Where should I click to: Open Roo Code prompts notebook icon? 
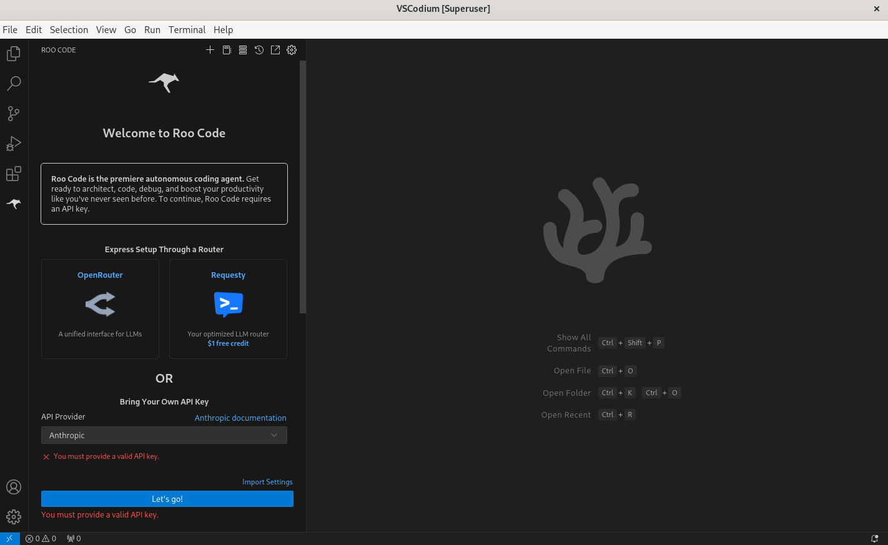click(227, 50)
